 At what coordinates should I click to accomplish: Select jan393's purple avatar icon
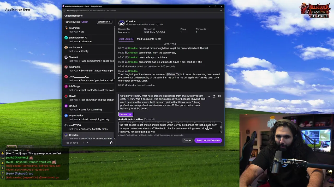tap(66, 106)
